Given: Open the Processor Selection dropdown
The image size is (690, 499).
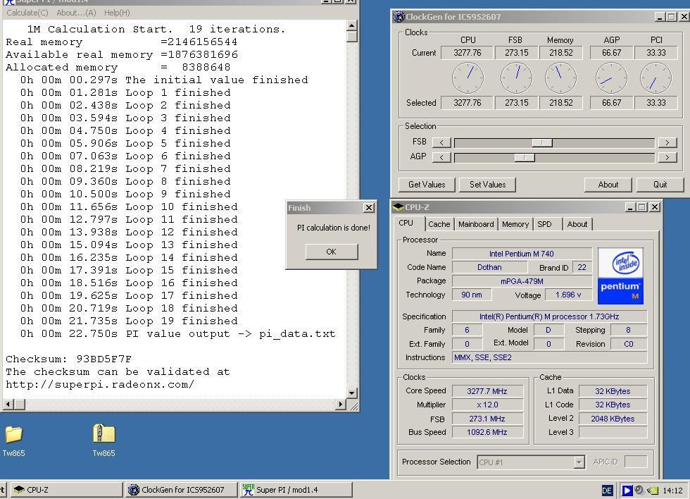Looking at the screenshot, I should (579, 462).
